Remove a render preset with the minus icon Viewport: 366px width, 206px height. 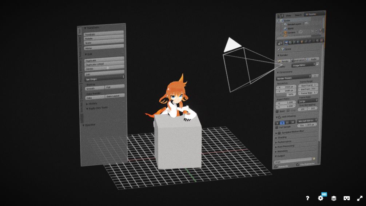[x=317, y=76]
